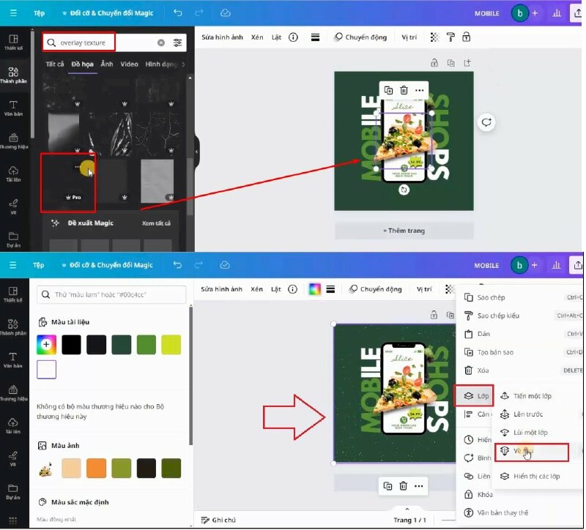This screenshot has height=530, width=586.
Task: Clear the overlay texture search field
Action: (x=161, y=42)
